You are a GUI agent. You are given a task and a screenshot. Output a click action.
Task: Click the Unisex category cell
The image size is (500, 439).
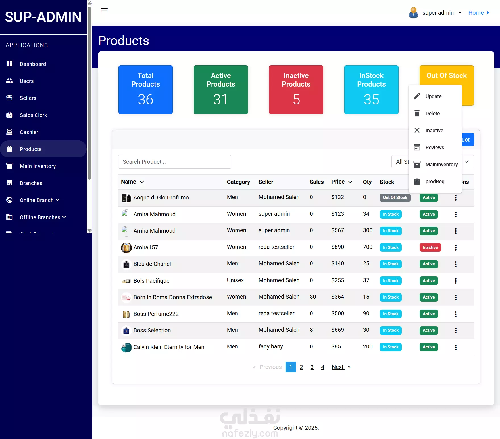[235, 280]
